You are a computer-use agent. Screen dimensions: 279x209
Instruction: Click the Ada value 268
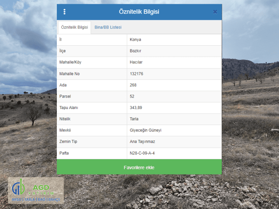pyautogui.click(x=133, y=85)
